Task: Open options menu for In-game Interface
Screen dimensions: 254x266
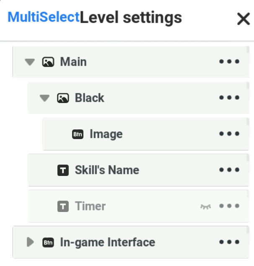Action: coord(229,242)
